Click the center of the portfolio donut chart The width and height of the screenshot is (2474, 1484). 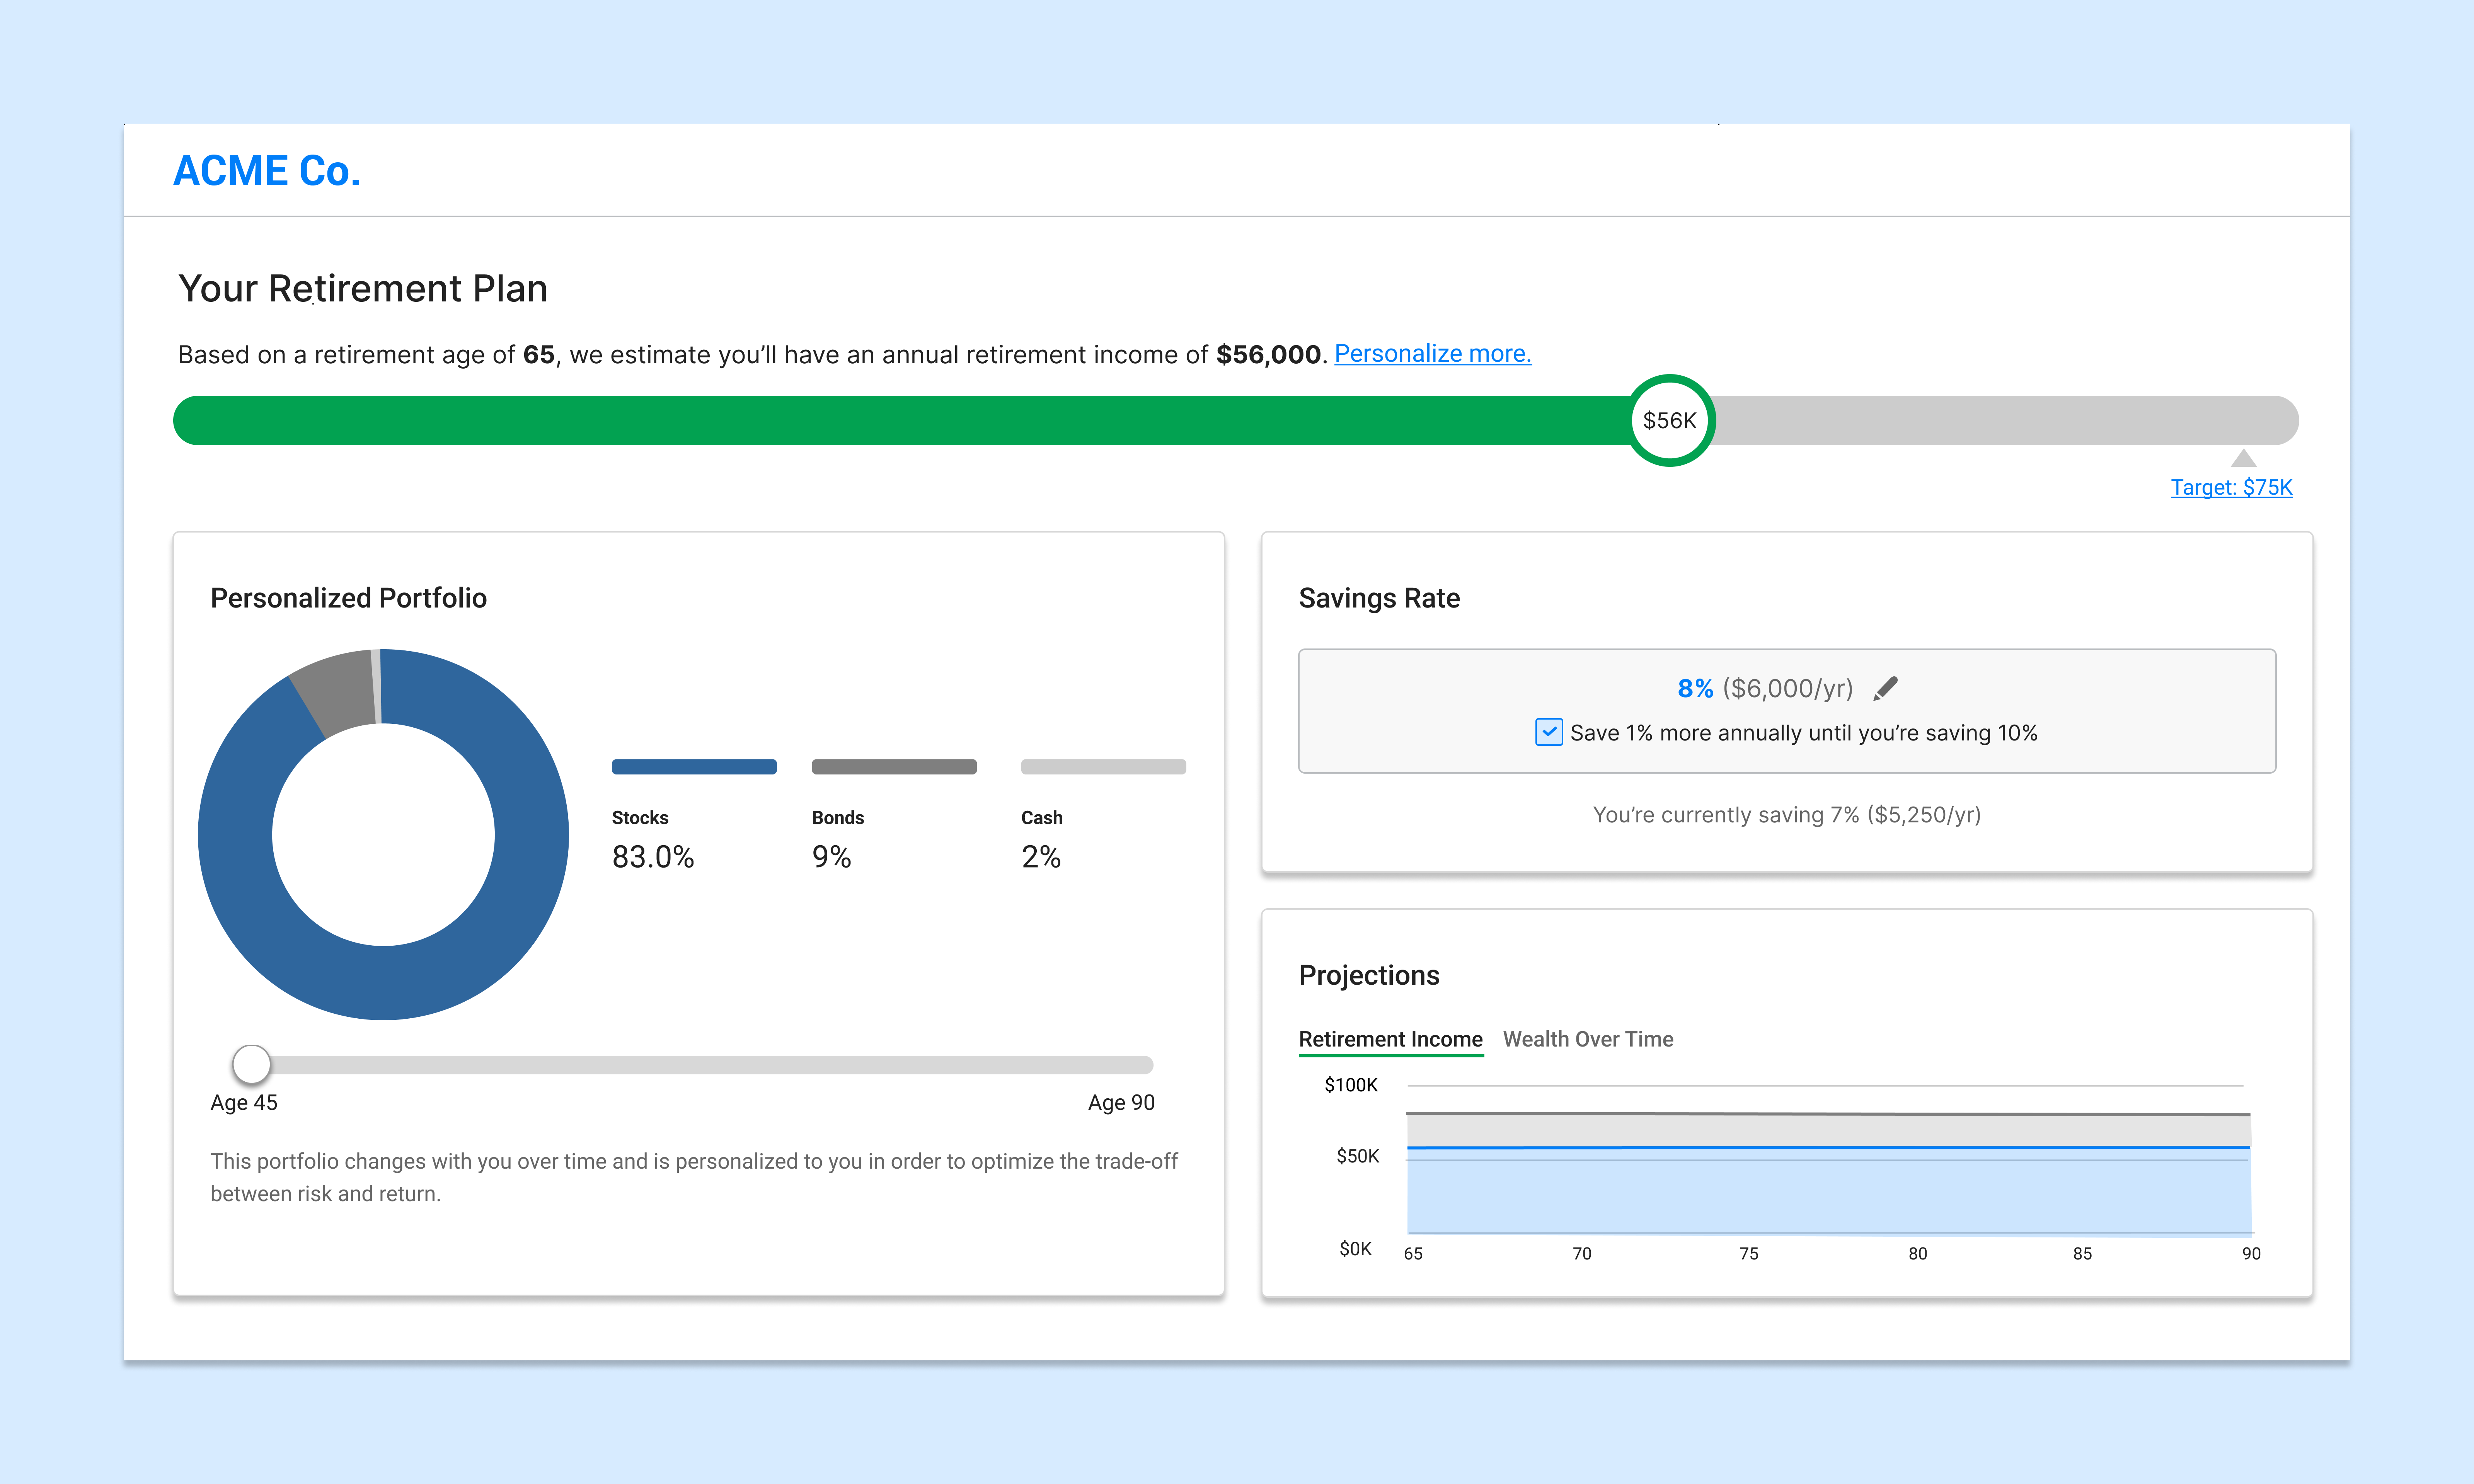384,836
